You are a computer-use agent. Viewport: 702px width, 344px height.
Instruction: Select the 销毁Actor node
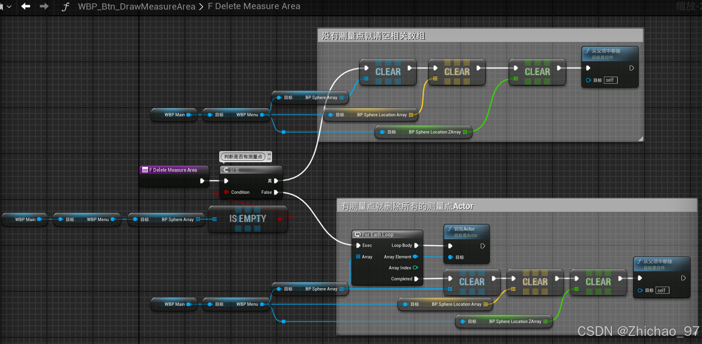point(467,244)
